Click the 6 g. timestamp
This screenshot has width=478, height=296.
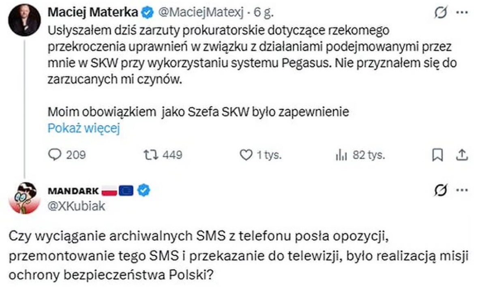pyautogui.click(x=262, y=13)
